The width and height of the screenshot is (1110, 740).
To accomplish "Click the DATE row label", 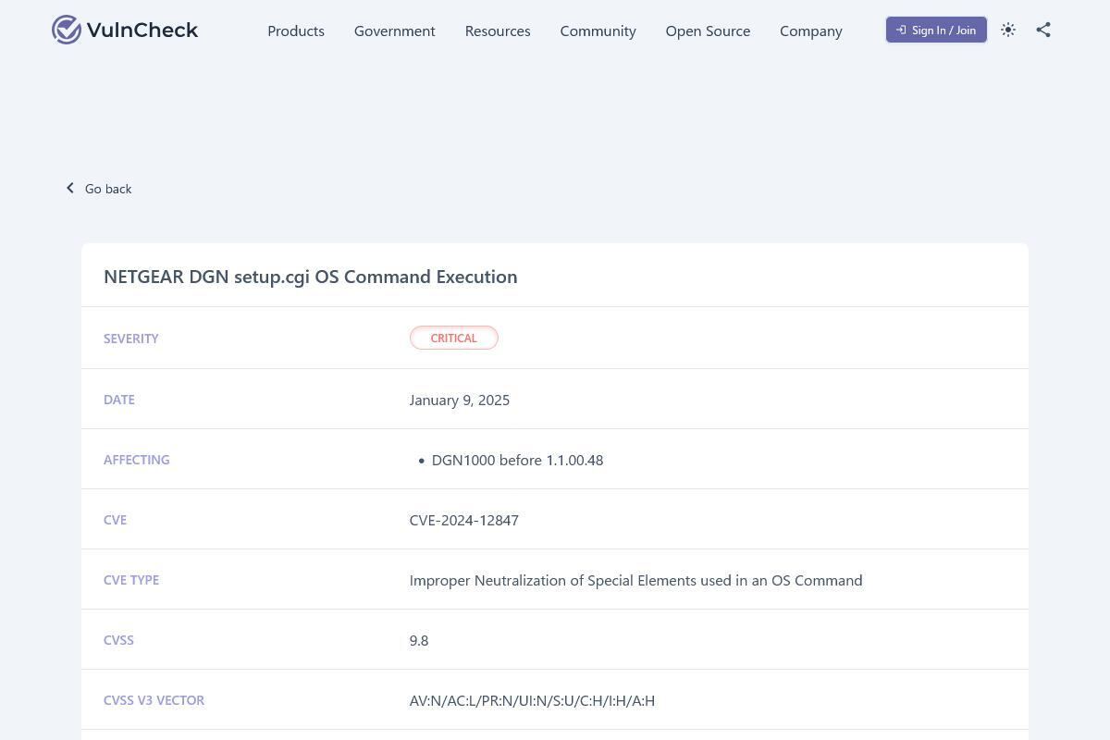I will (119, 400).
